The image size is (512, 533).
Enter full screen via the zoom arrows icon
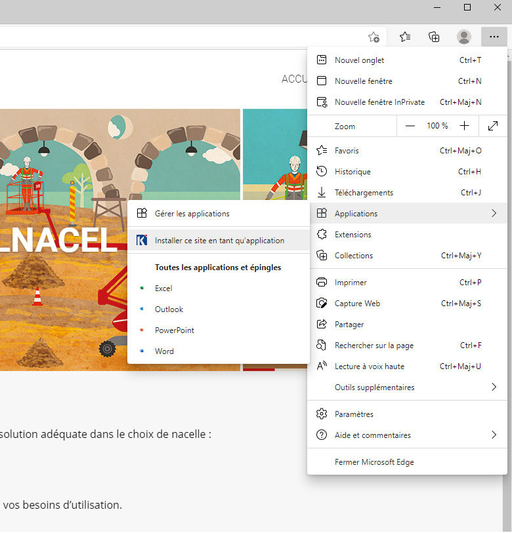(x=493, y=126)
